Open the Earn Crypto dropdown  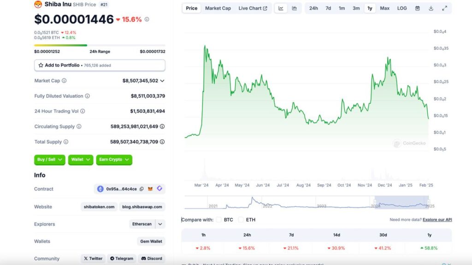click(x=114, y=160)
